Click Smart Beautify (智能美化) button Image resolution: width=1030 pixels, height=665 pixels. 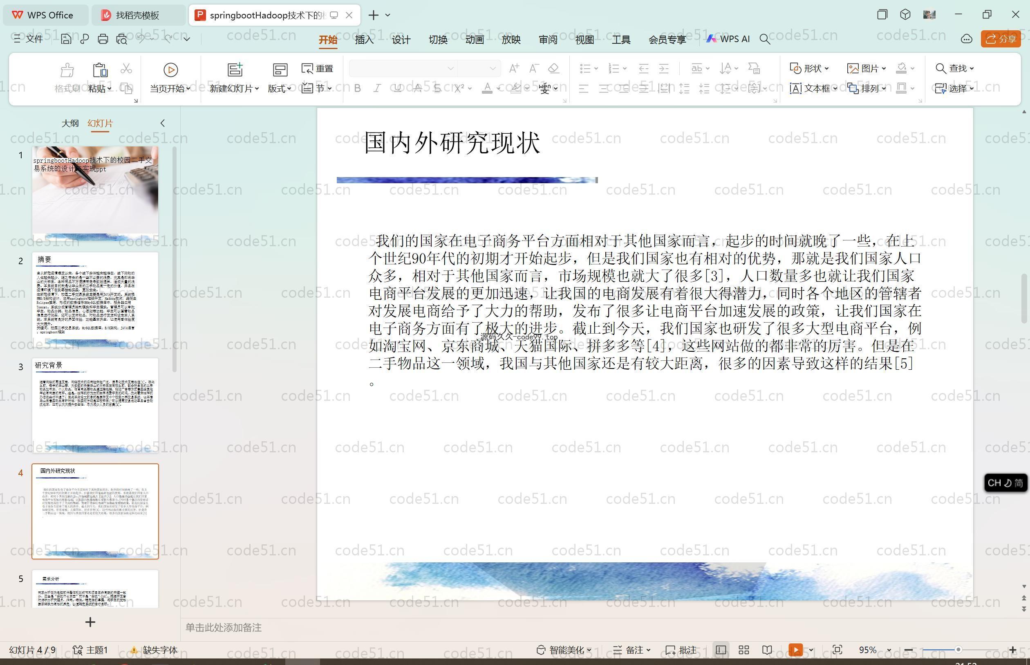click(x=564, y=650)
